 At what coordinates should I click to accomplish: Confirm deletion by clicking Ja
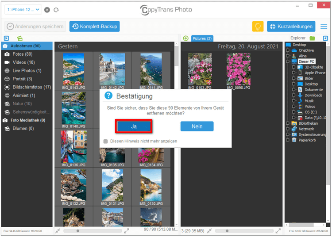coord(134,126)
